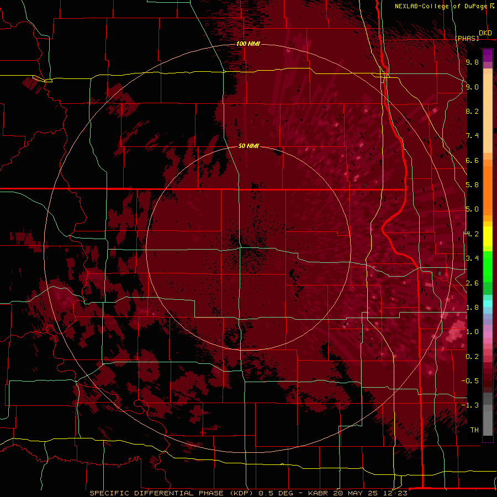The width and height of the screenshot is (497, 497).
Task: Click the 9.8 scale value
Action: pyautogui.click(x=472, y=62)
